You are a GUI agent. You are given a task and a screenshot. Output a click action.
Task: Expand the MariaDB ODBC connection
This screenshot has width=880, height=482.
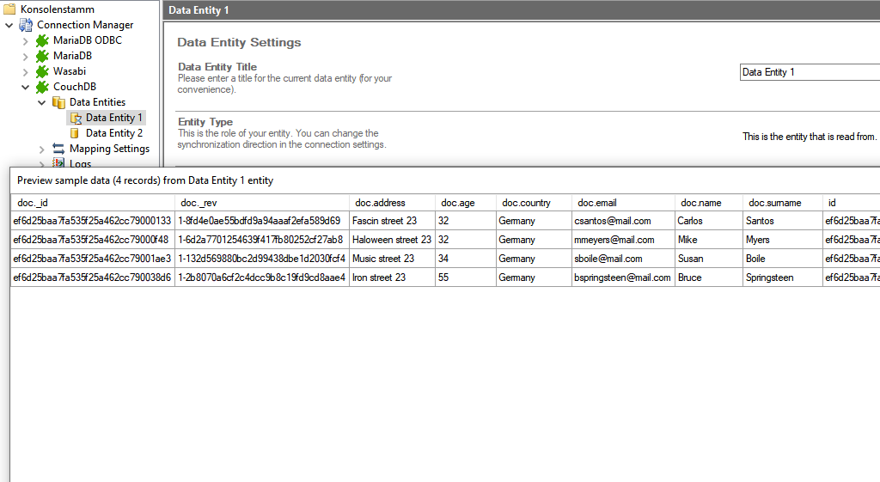[25, 40]
